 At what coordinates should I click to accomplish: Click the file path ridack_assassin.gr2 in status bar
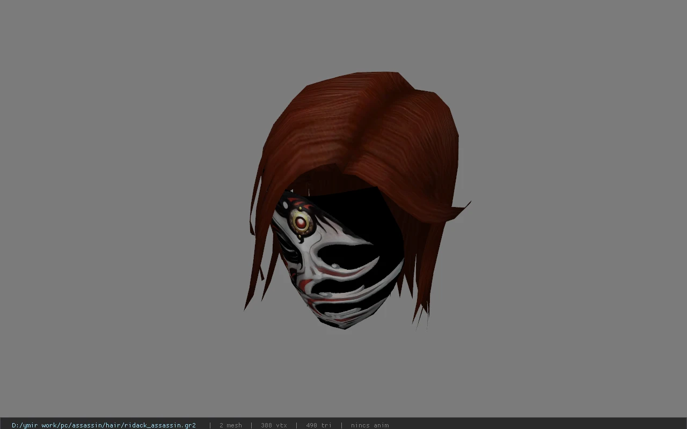(x=104, y=425)
